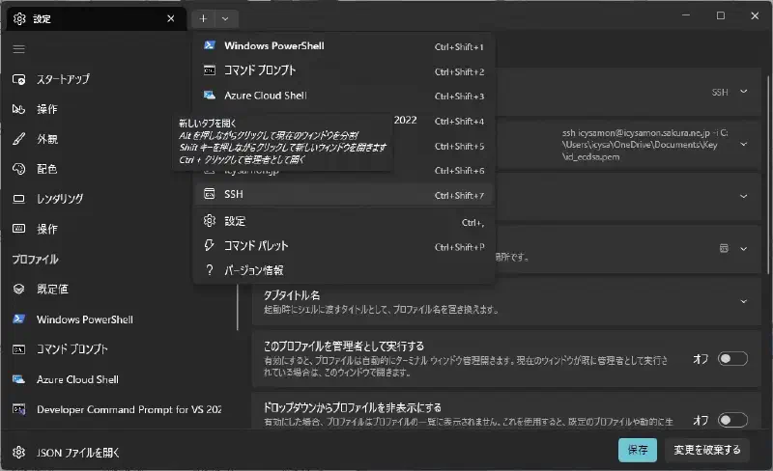Toggle このプロファイルを管理者として実行する switch
The image size is (773, 471).
tap(732, 359)
